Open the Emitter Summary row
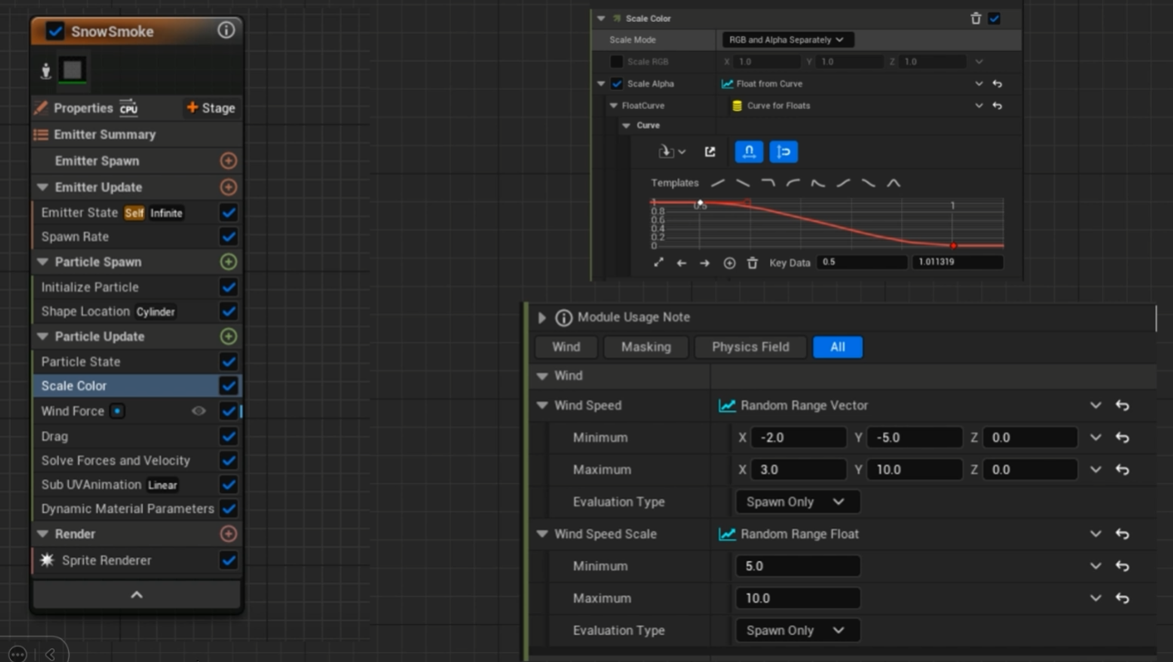 pos(136,134)
